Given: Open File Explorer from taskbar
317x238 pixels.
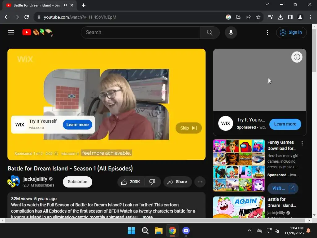Looking at the screenshot, I should coord(159,231).
